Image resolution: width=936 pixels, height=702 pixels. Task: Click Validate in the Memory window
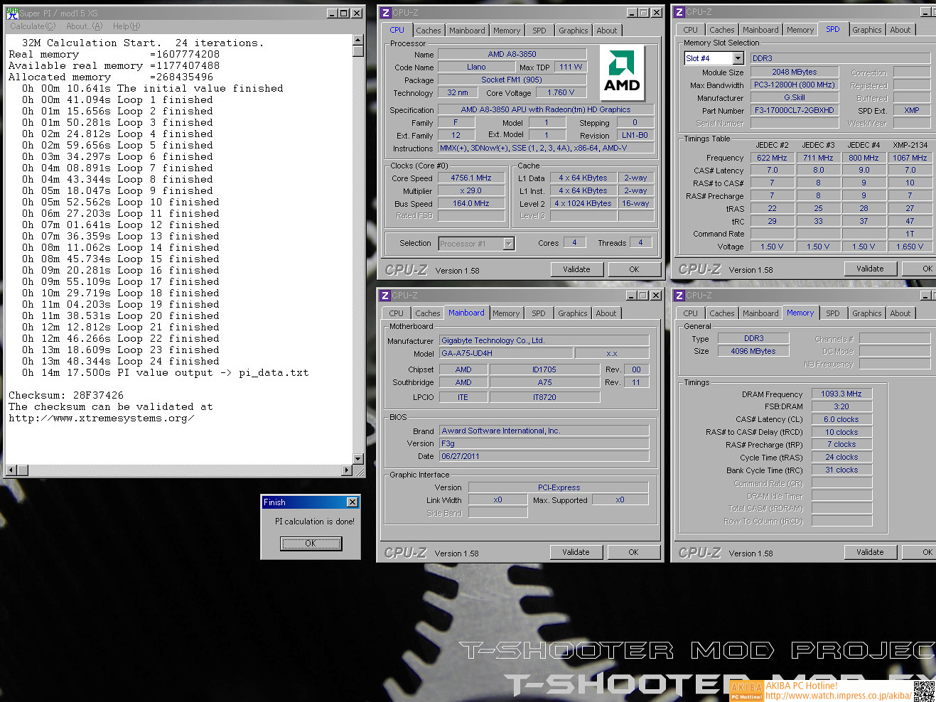(x=870, y=552)
